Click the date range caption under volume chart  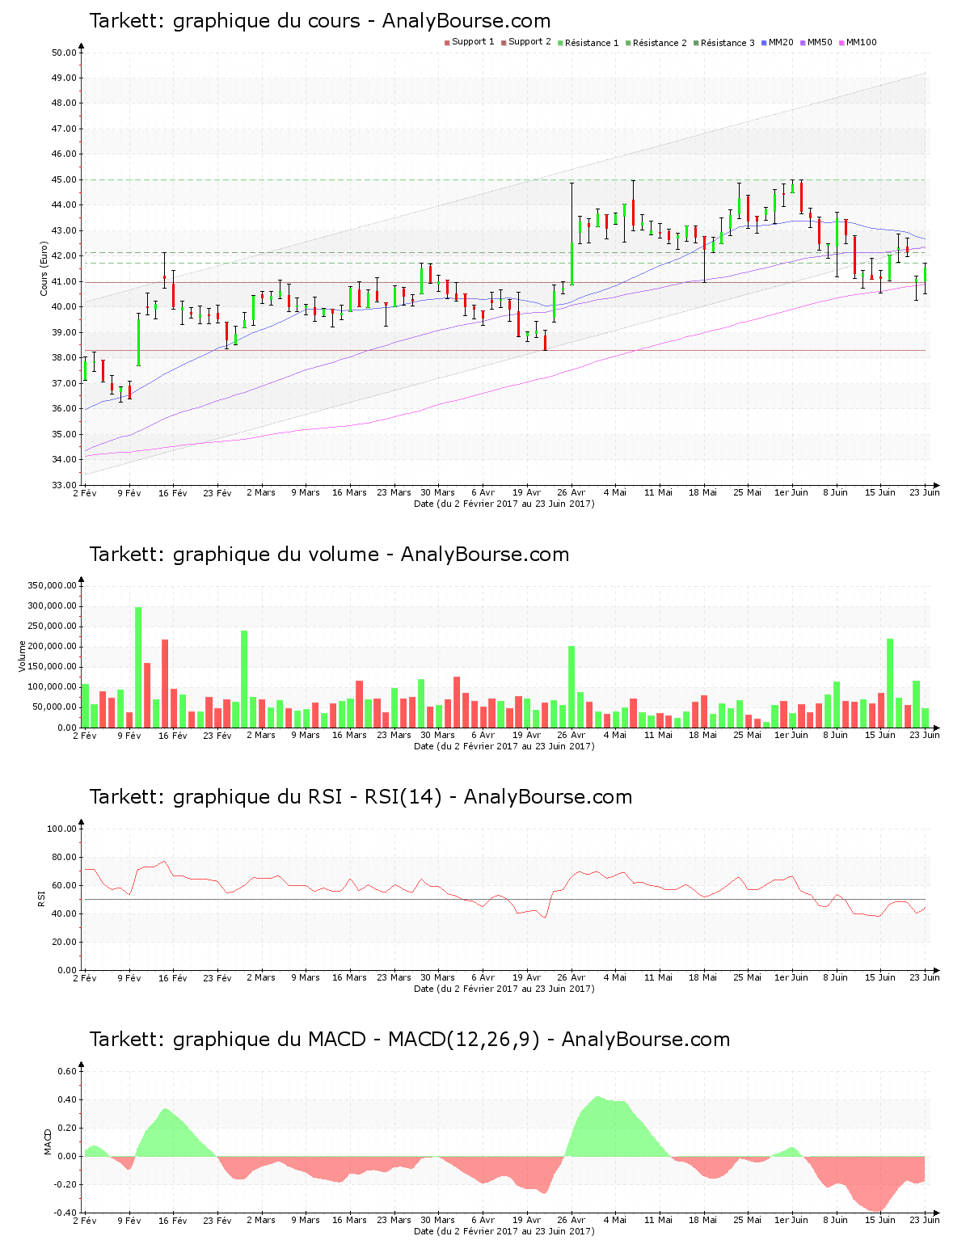[504, 746]
